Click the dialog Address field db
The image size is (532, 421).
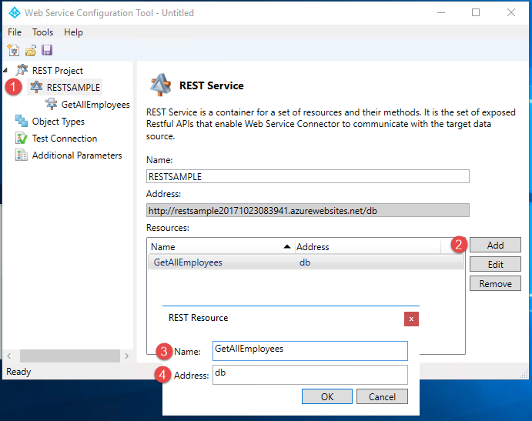pyautogui.click(x=310, y=375)
